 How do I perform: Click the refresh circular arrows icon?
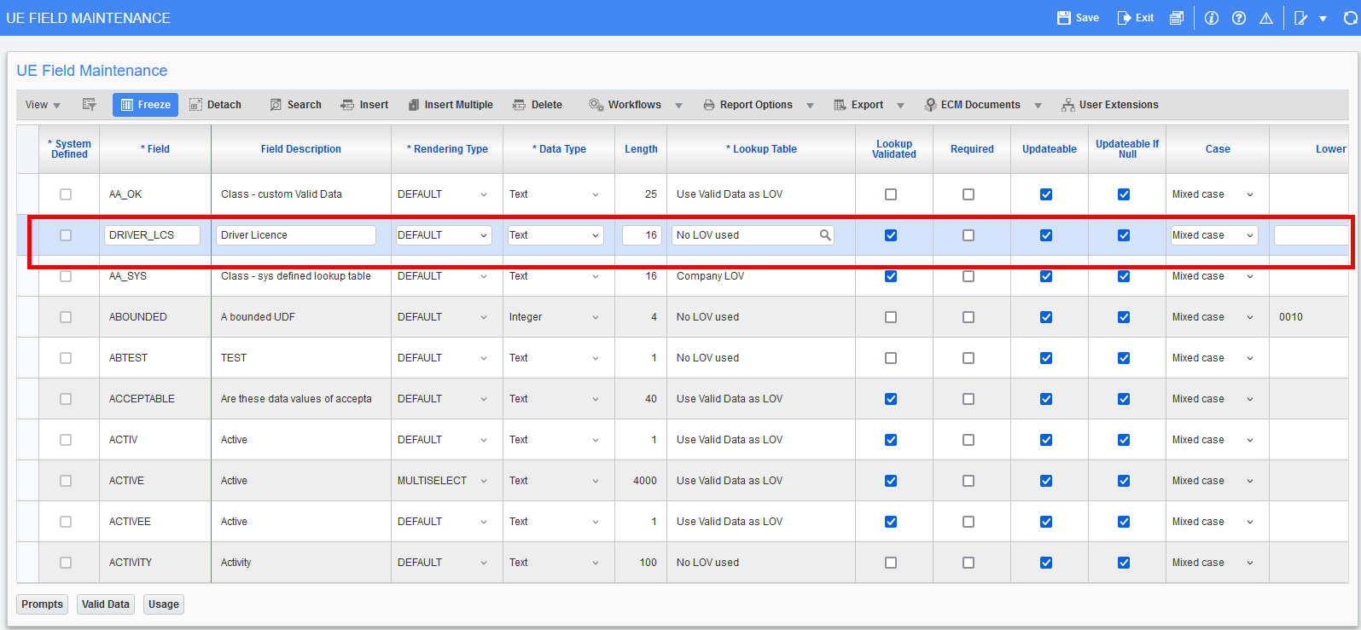[x=1351, y=18]
